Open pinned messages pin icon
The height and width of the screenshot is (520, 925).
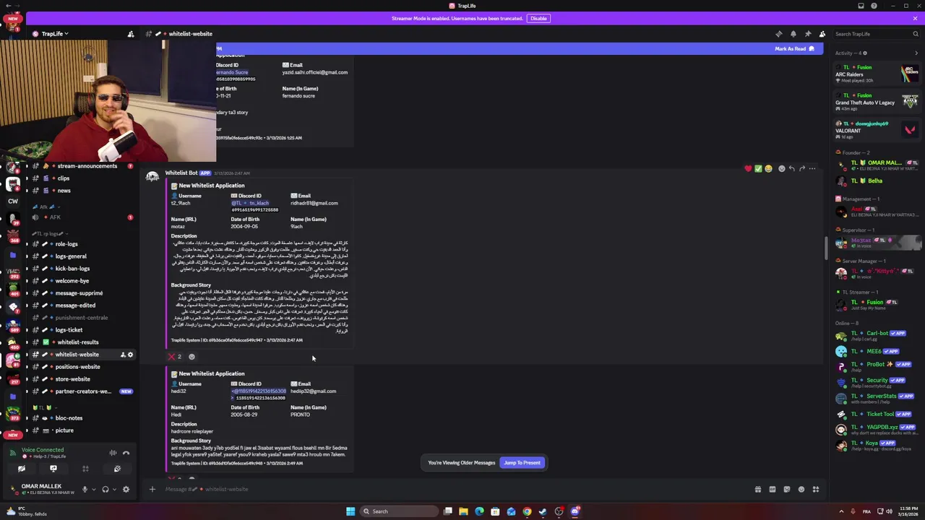[x=808, y=34]
